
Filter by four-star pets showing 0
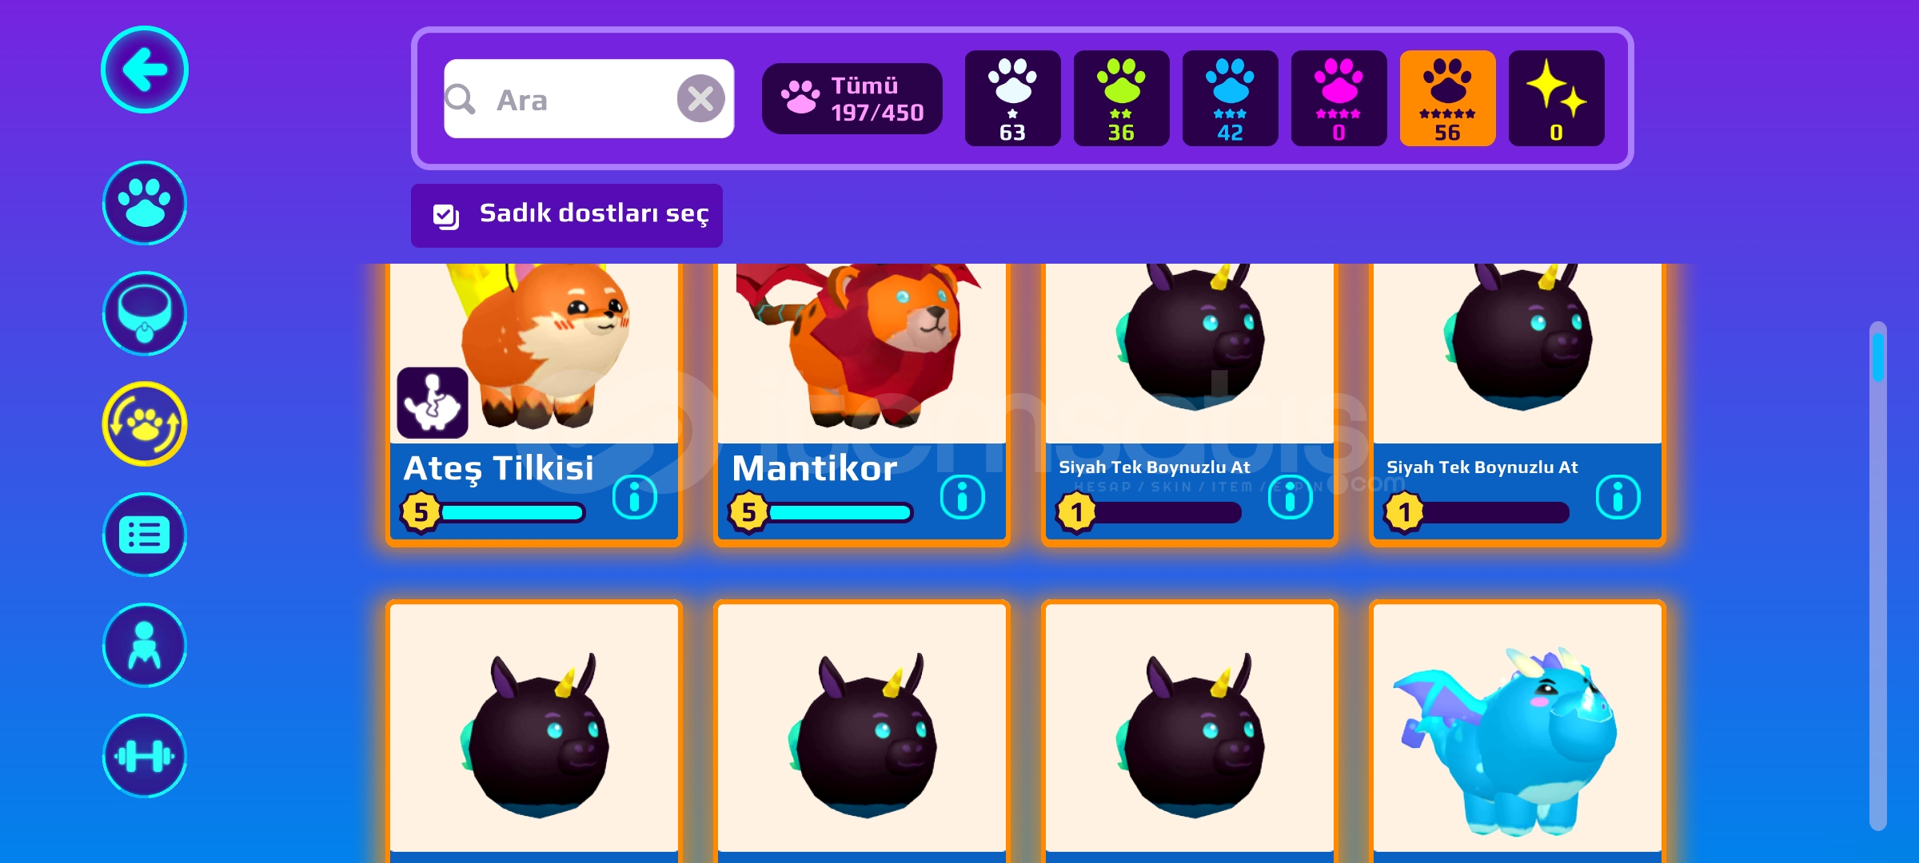point(1339,98)
